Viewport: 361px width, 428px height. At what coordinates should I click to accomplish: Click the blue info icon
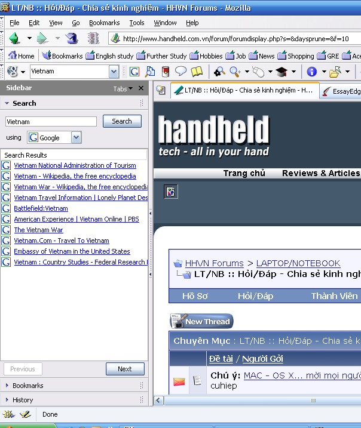pos(312,72)
